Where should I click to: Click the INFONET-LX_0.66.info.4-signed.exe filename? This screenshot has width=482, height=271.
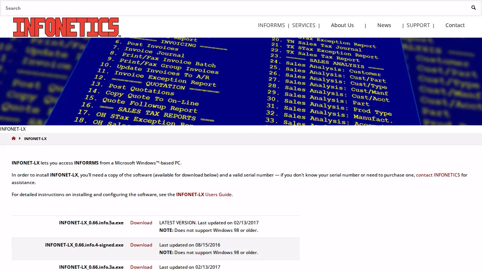pos(84,245)
